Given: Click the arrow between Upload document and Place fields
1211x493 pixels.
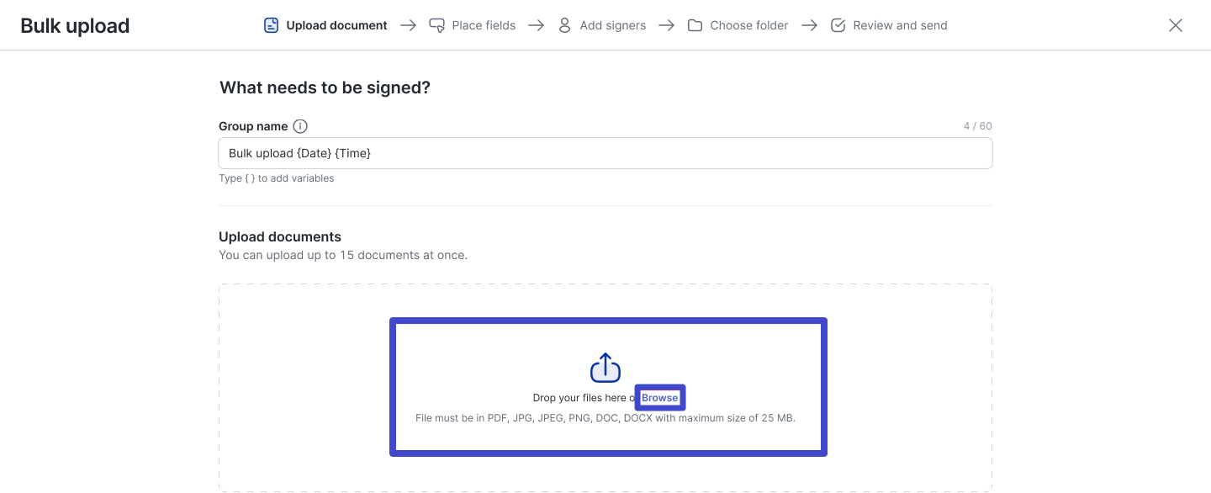Looking at the screenshot, I should (408, 25).
